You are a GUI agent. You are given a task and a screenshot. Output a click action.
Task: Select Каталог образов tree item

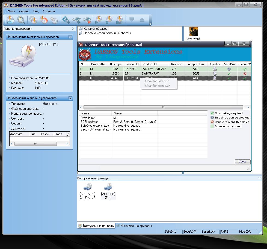pos(93,29)
